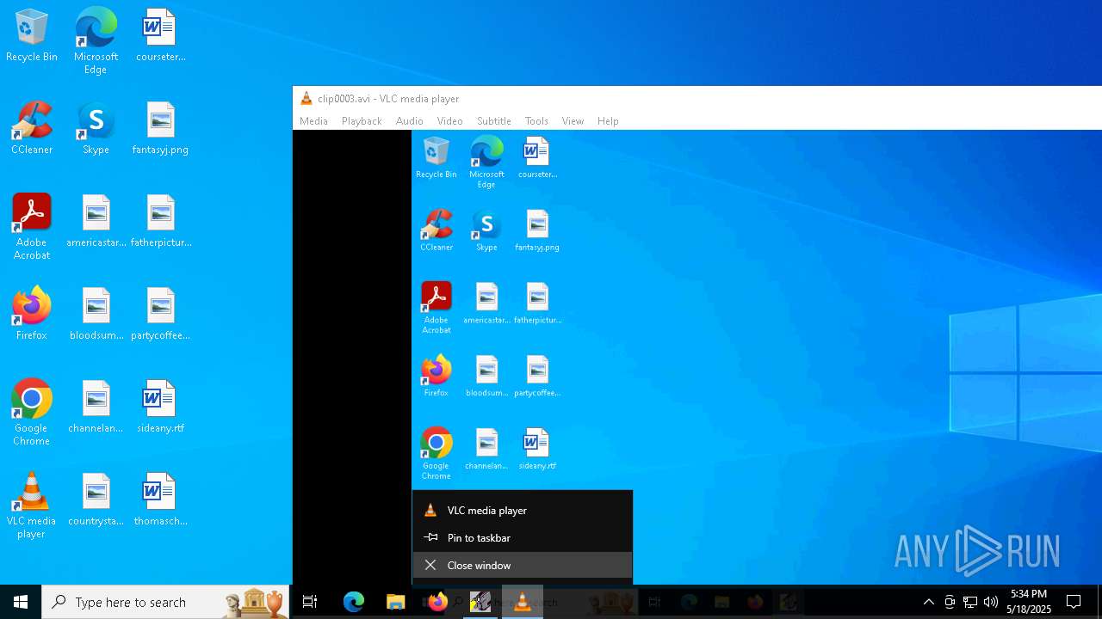This screenshot has width=1102, height=619.
Task: Select the courseter Word document on desktop
Action: tap(160, 36)
